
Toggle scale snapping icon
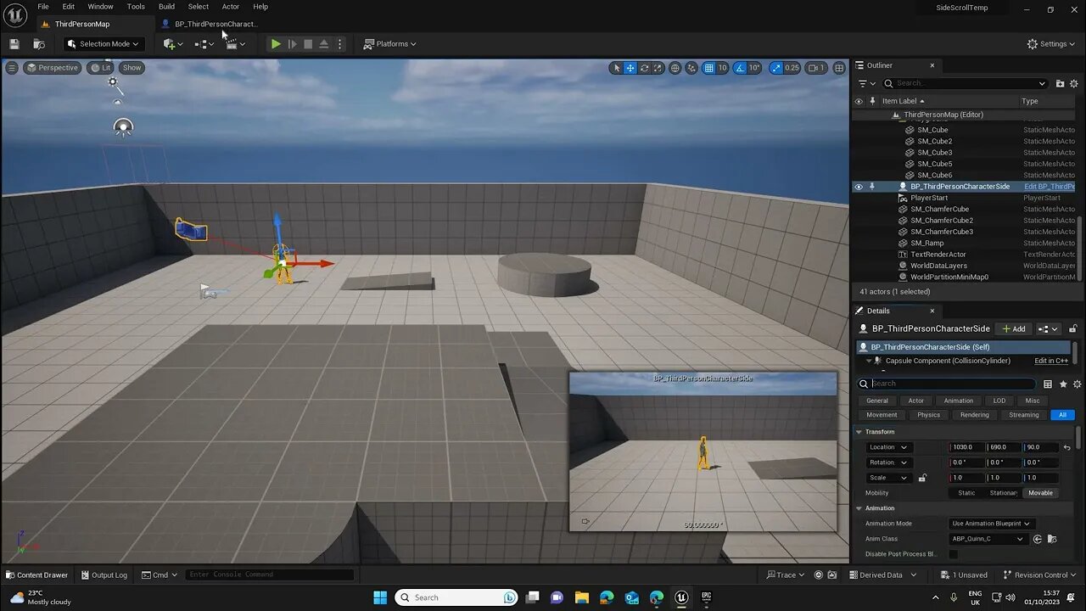776,68
